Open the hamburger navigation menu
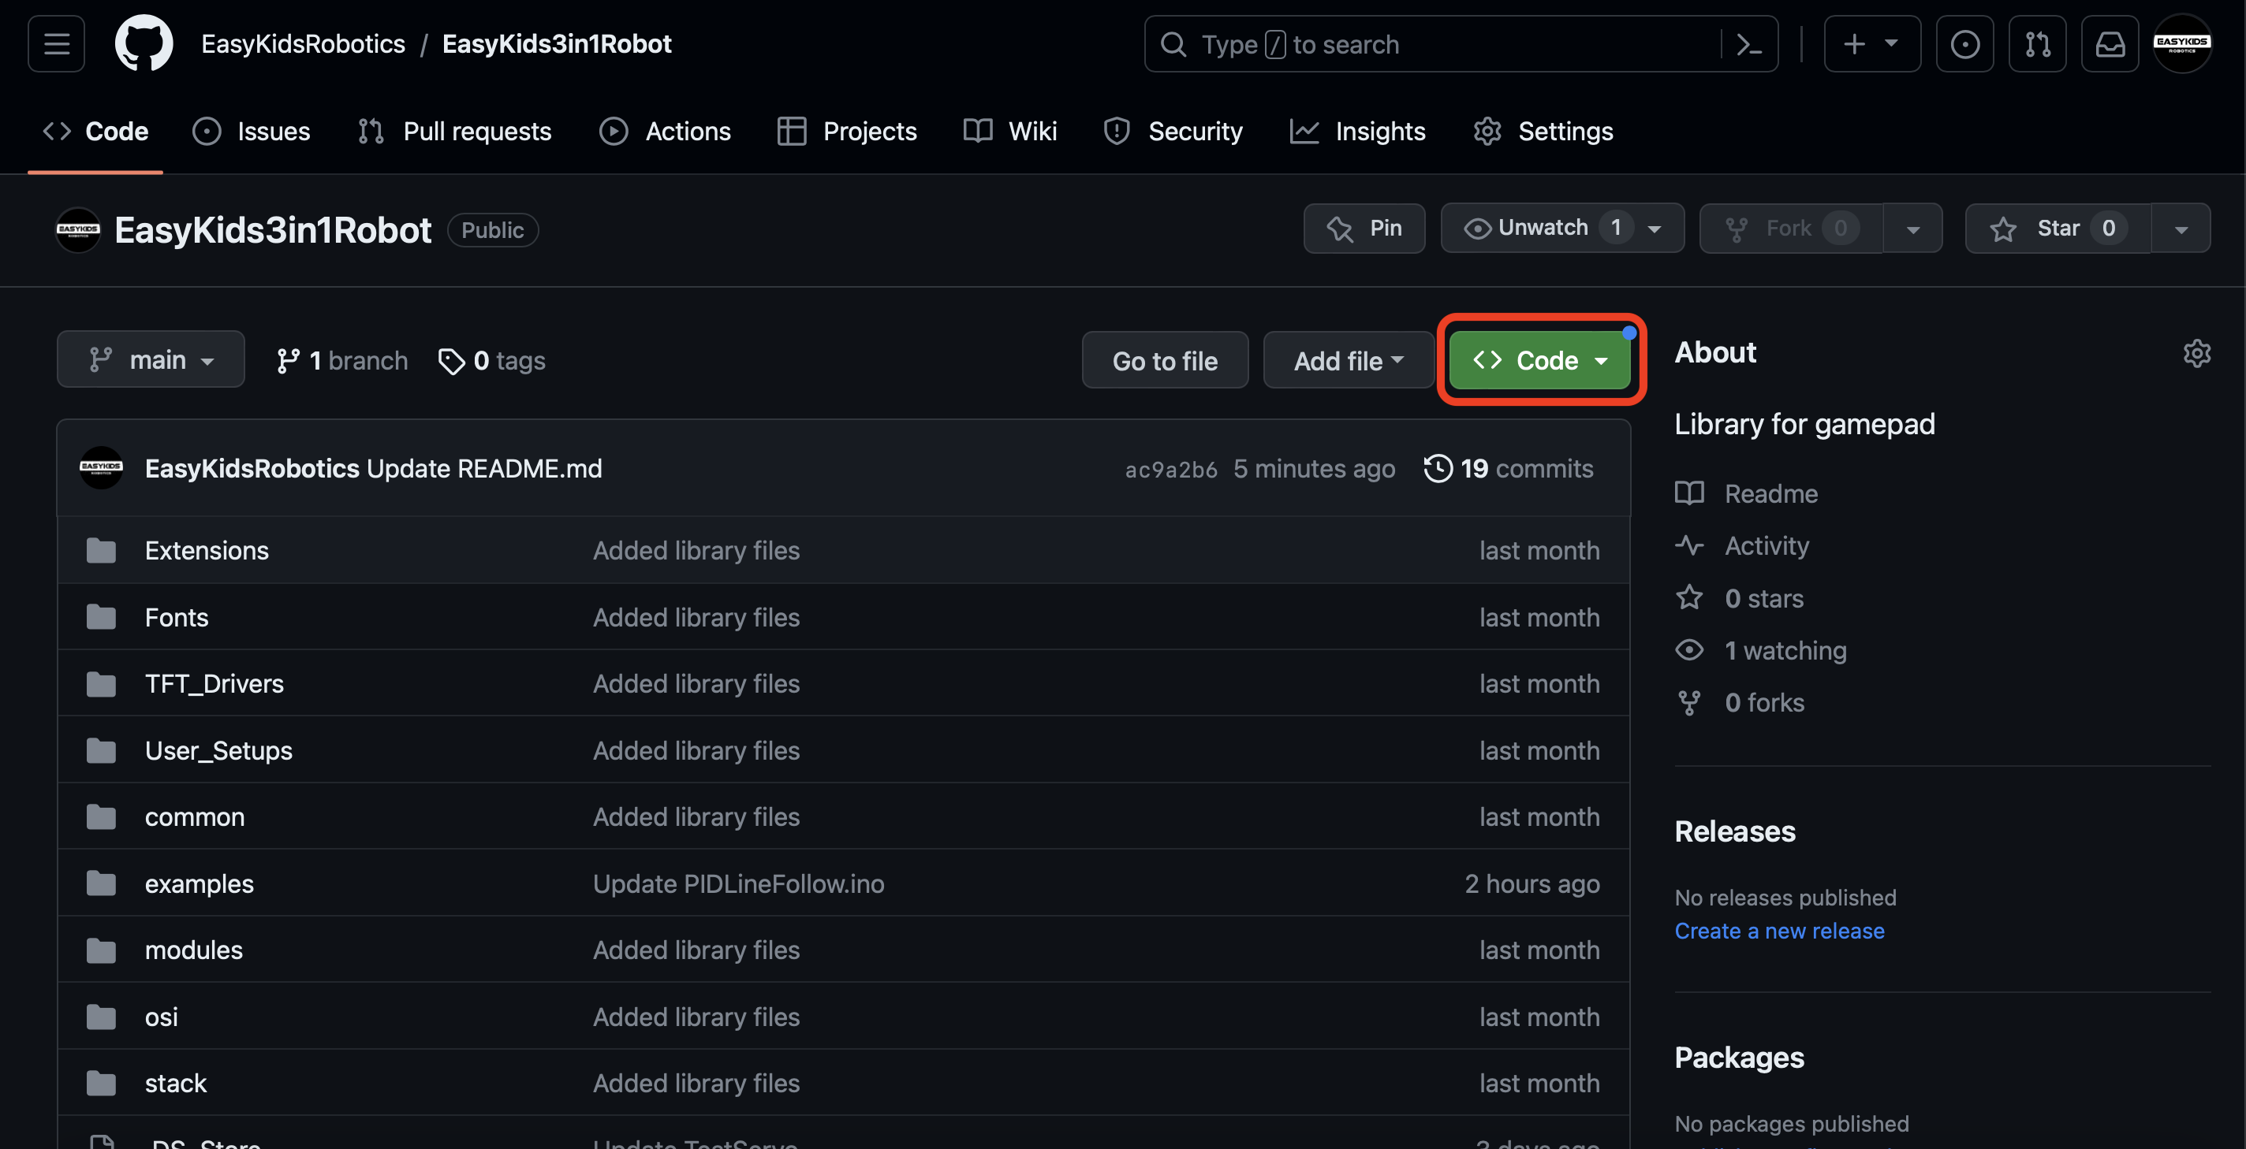2246x1149 pixels. (x=57, y=43)
